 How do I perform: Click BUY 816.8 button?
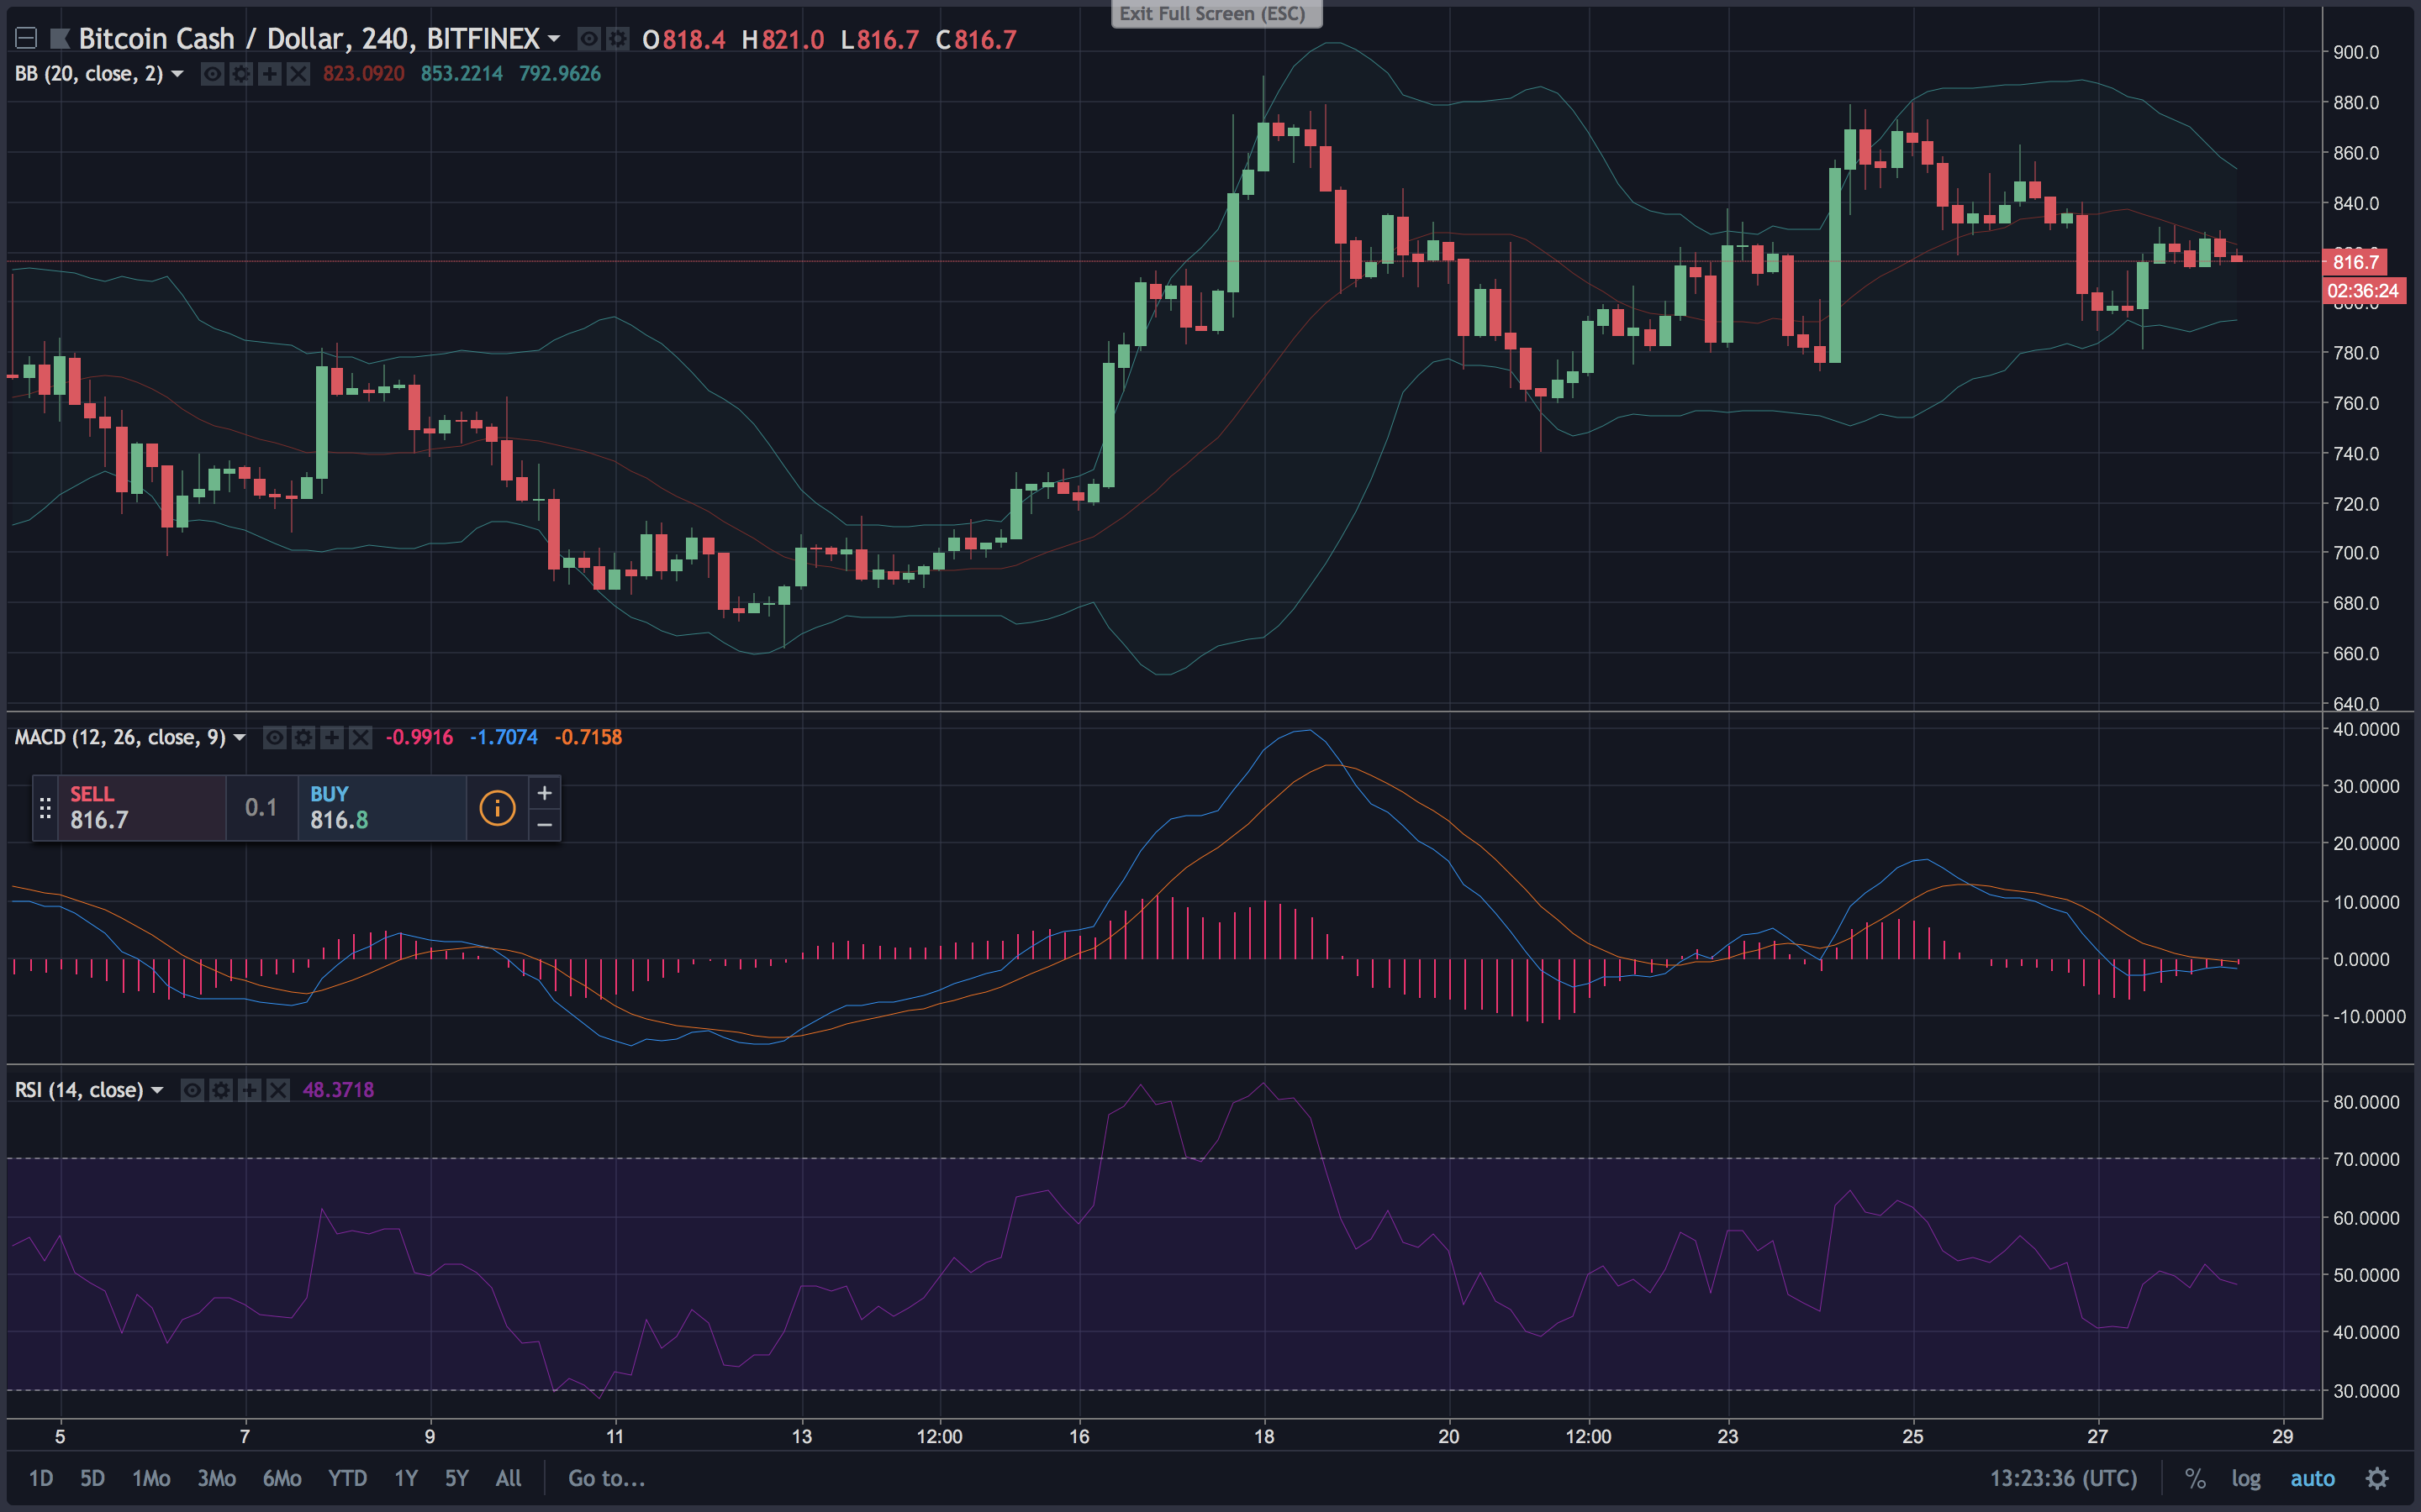tap(381, 808)
